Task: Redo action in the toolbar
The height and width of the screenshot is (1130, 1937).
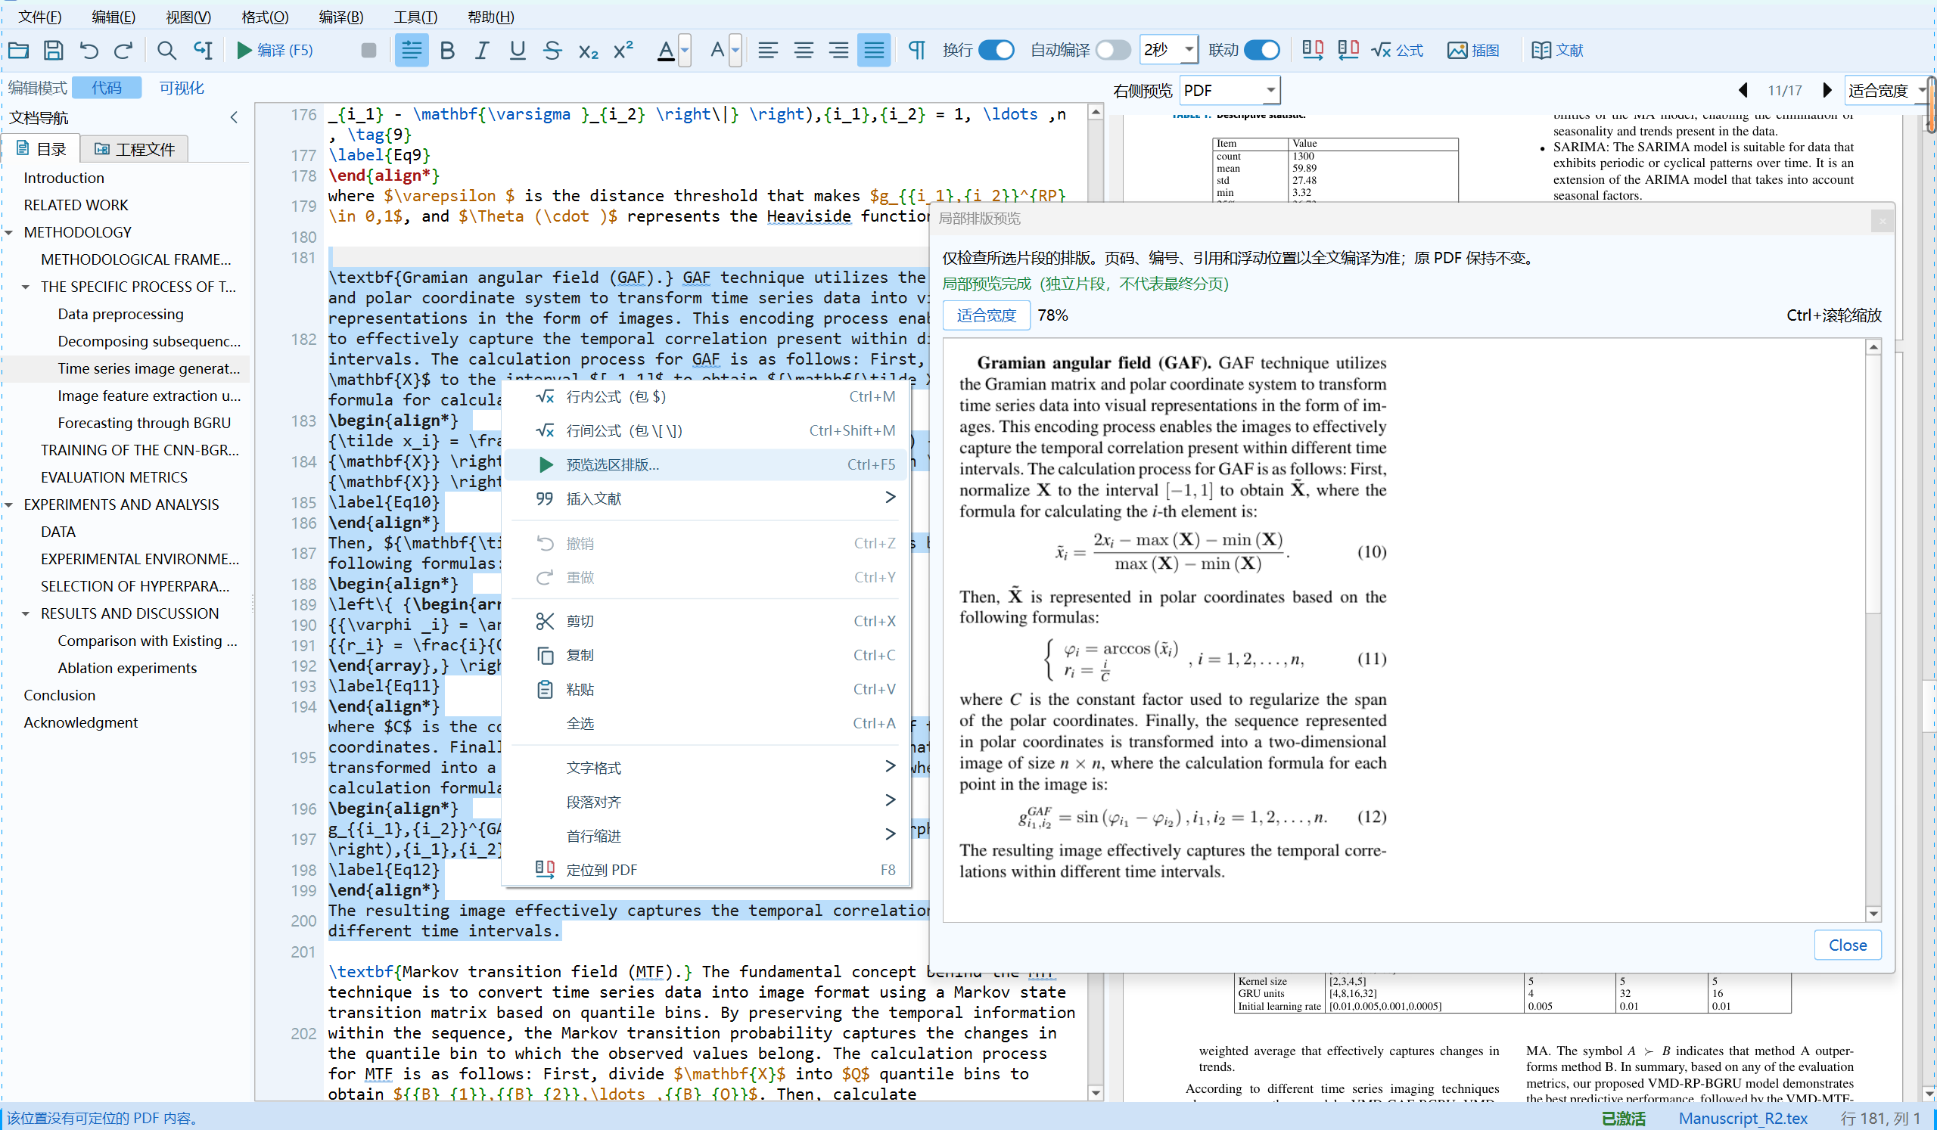Action: (x=123, y=50)
